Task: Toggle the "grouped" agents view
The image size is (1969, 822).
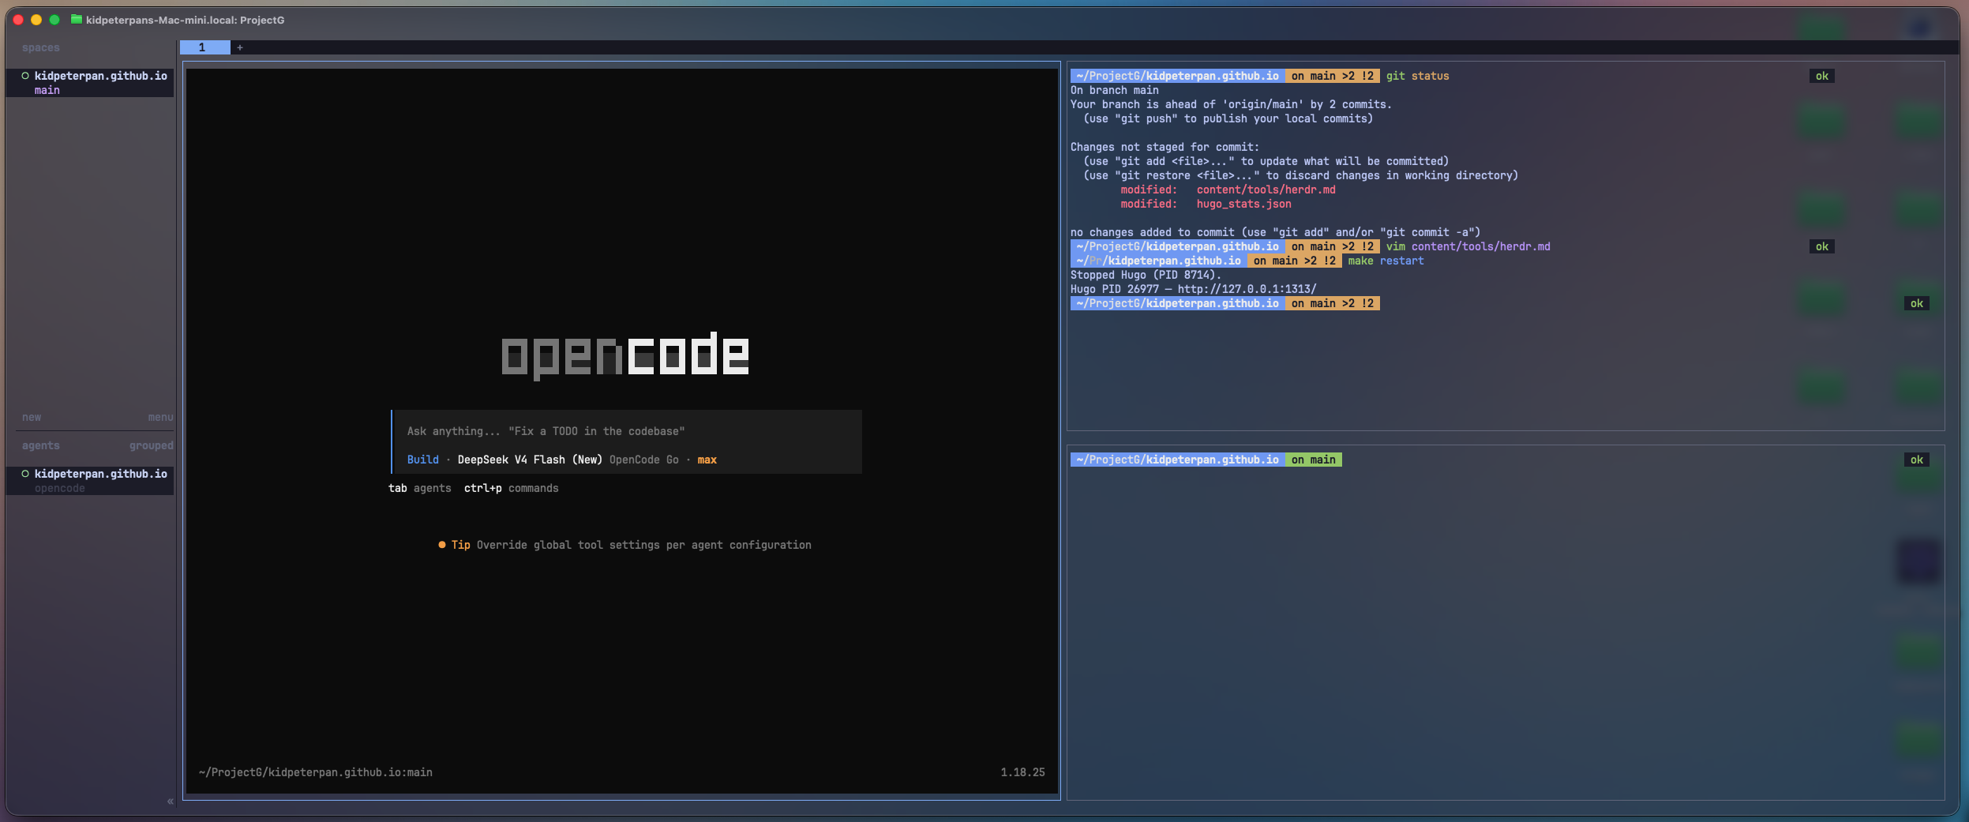Action: pyautogui.click(x=152, y=445)
